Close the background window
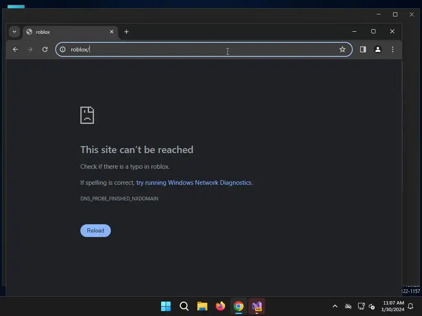422x316 pixels. coord(412,14)
